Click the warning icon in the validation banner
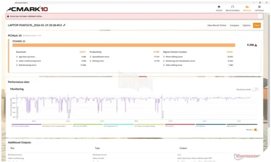271x162 pixels. [x=8, y=16]
